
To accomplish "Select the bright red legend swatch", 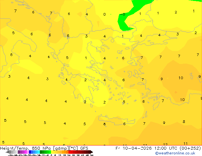I will 70,152.
